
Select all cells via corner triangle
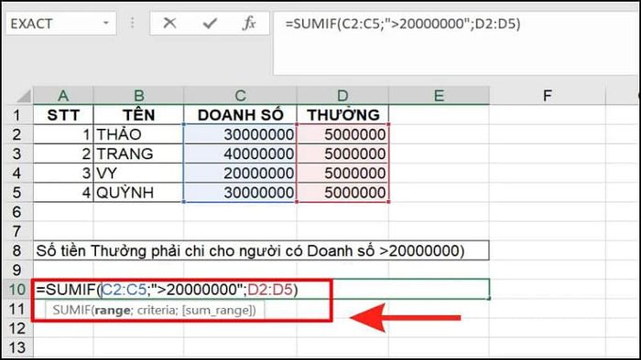[x=23, y=96]
